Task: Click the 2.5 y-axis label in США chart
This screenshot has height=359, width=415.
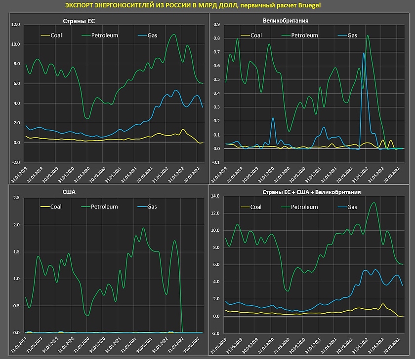Action: [x=16, y=198]
